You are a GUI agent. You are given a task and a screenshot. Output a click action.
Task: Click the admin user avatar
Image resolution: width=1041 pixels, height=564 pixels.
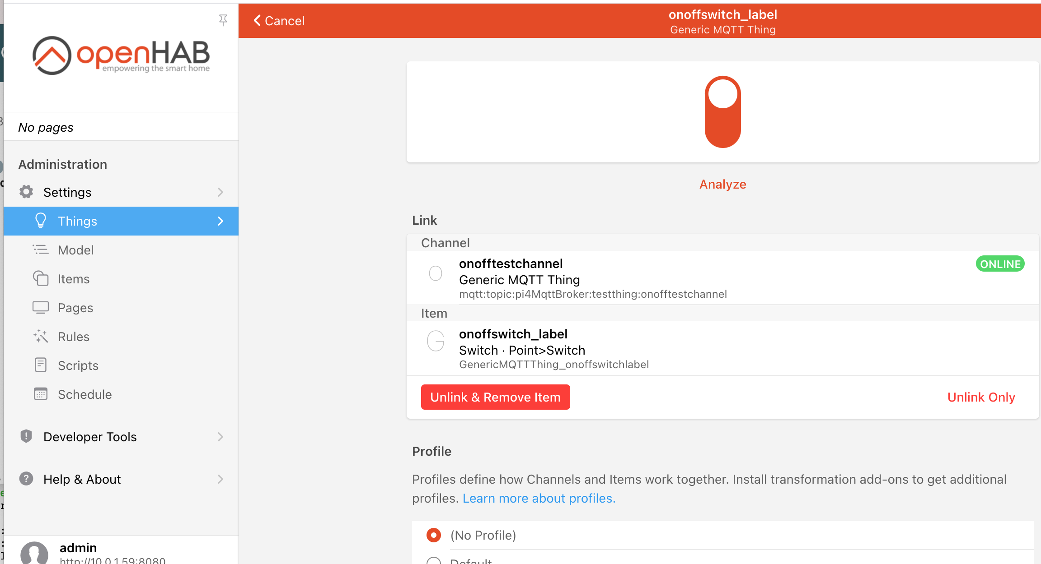point(34,553)
